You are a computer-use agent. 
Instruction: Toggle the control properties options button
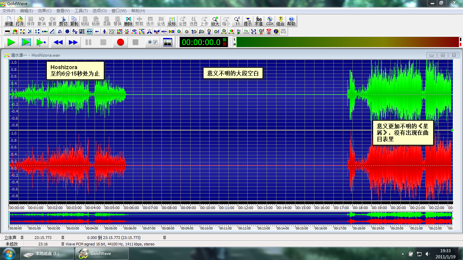(153, 42)
